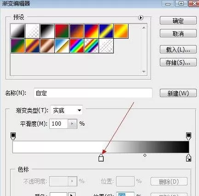
Task: Click the 位置 position field beside 不透明度
Action: coord(125,181)
